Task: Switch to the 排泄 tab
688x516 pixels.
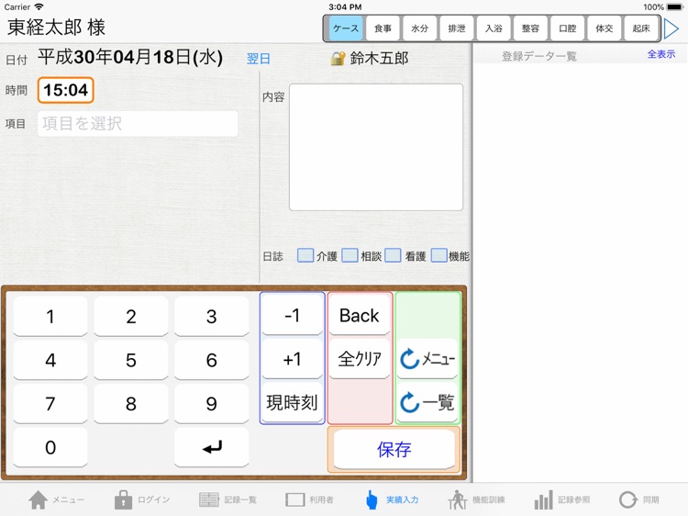Action: coord(456,28)
